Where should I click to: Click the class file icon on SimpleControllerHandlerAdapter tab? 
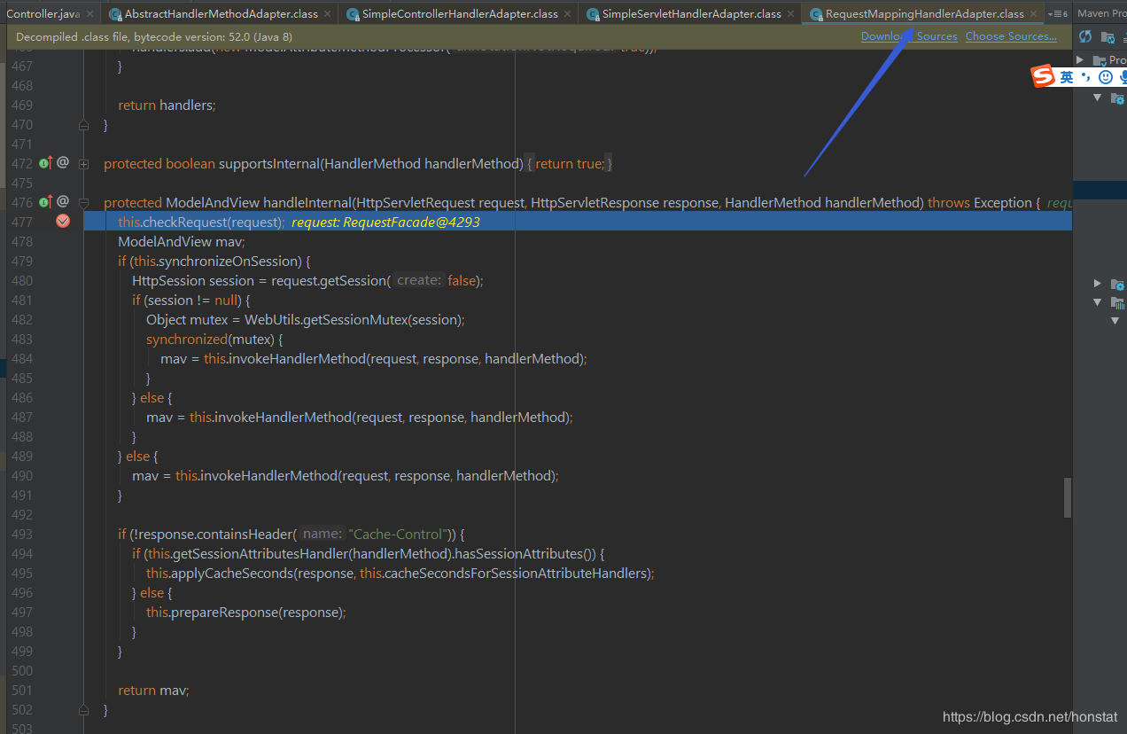tap(353, 14)
